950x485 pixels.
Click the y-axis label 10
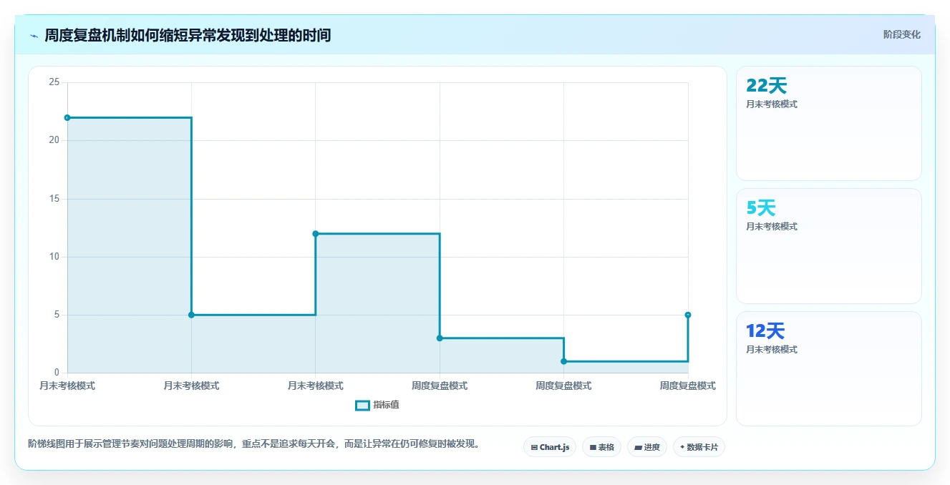(54, 257)
